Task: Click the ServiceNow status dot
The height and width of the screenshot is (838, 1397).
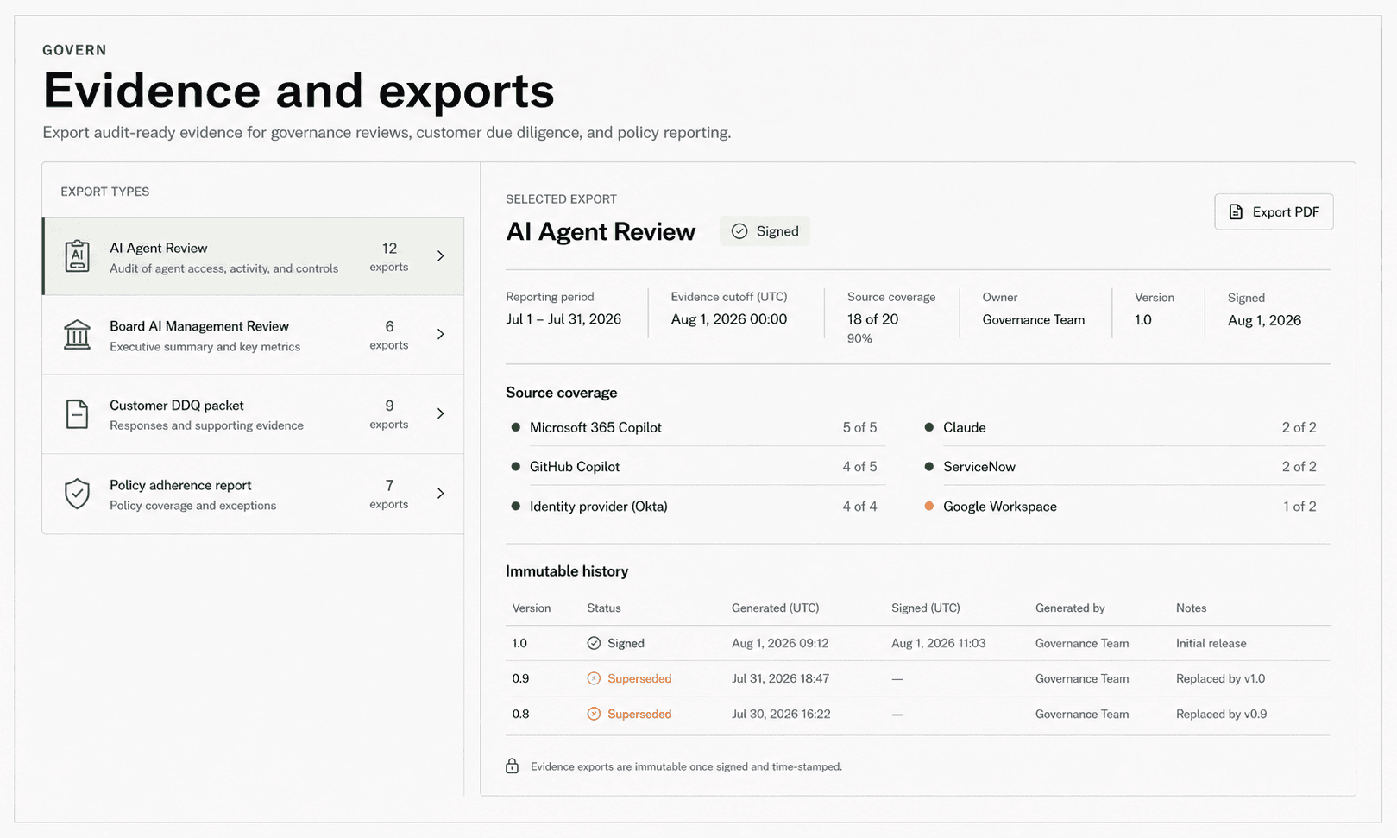Action: (929, 467)
